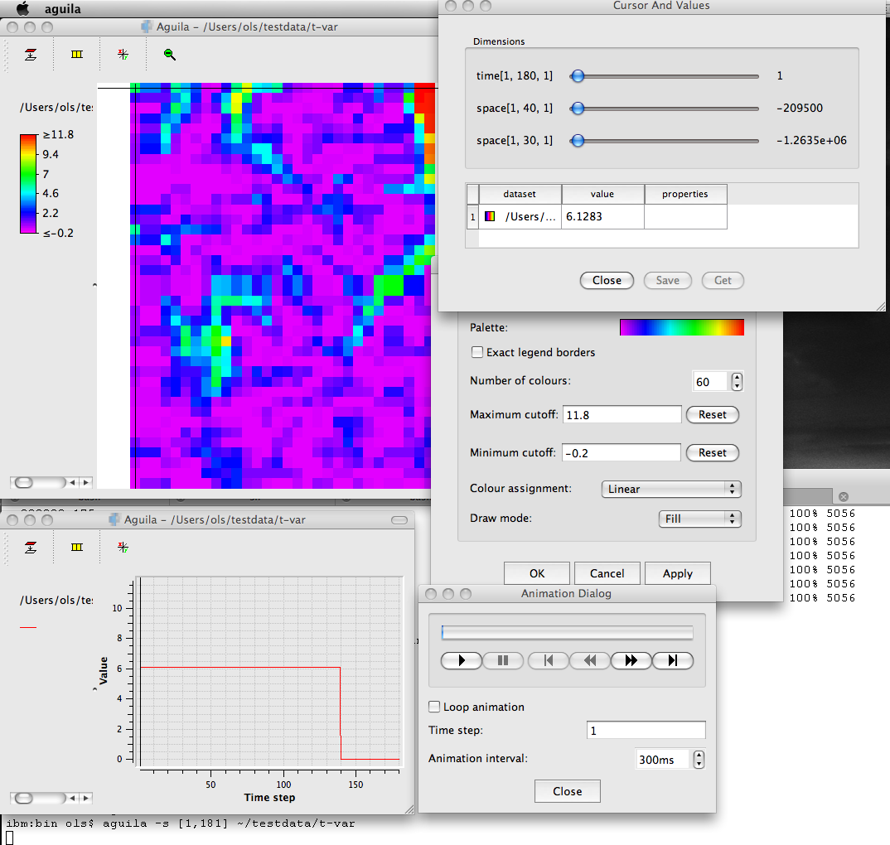Click the collapse arrow beside the map legend
Viewport: 890px width, 845px height.
[94, 285]
